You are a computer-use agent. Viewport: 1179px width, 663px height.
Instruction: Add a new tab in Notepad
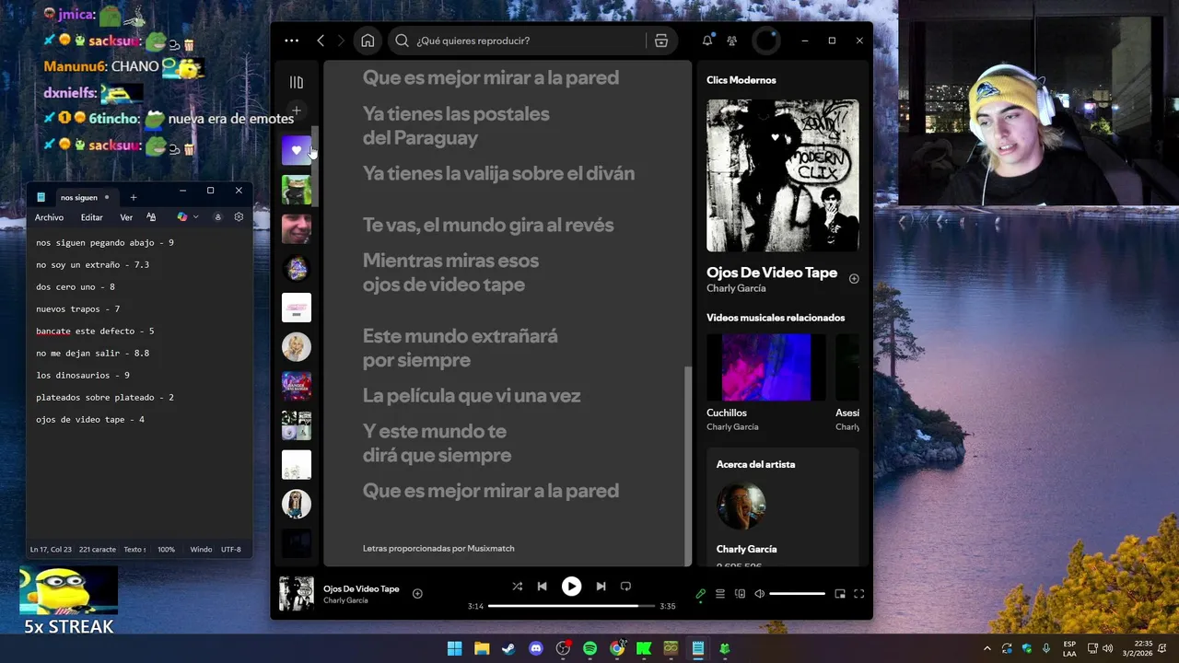click(x=133, y=197)
